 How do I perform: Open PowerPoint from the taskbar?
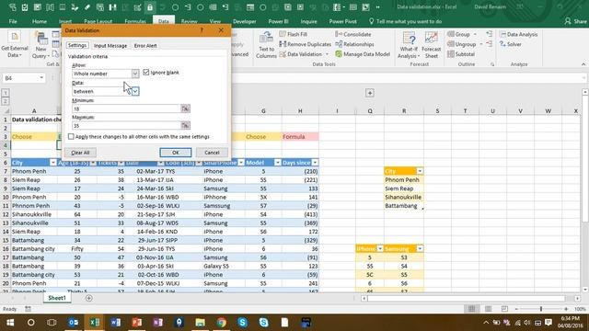[137, 322]
